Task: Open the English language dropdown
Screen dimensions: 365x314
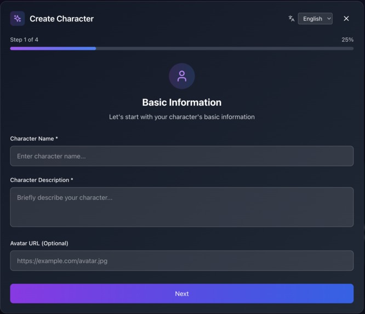Action: point(315,19)
